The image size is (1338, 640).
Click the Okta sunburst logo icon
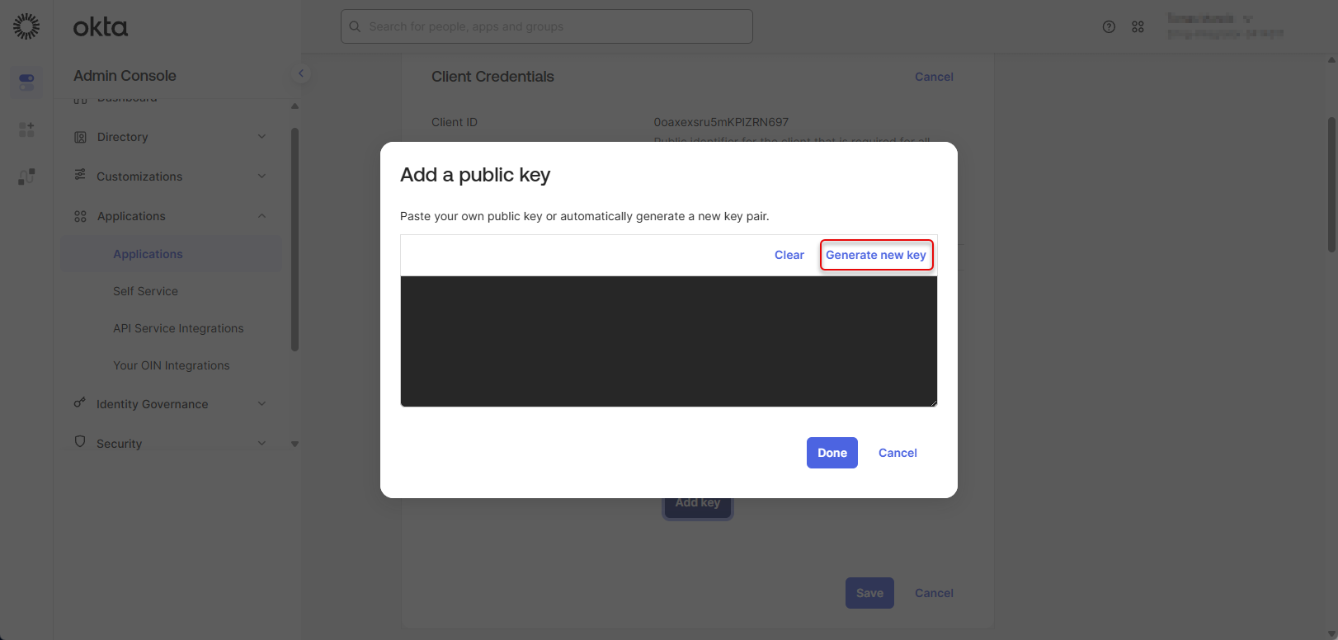pyautogui.click(x=26, y=26)
